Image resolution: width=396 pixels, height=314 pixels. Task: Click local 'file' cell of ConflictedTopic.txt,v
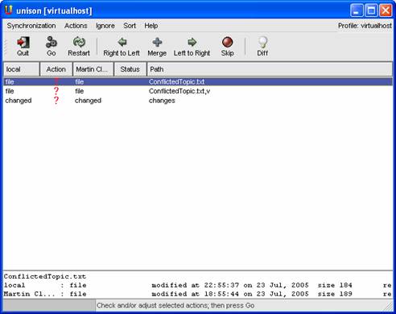click(x=10, y=91)
